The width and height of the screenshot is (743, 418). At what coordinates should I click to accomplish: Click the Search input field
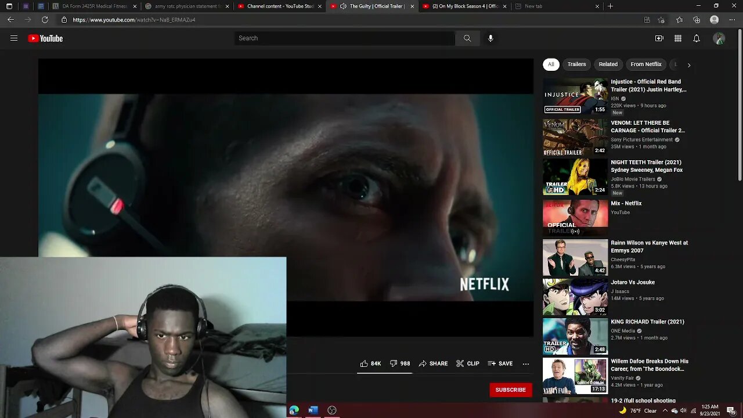point(345,38)
